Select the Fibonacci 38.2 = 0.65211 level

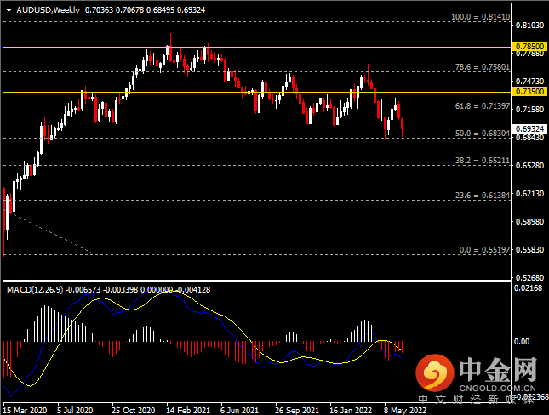click(481, 161)
